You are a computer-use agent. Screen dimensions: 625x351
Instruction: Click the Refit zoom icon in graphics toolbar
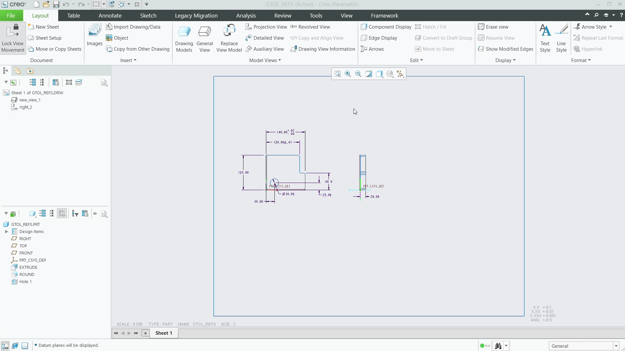(338, 74)
